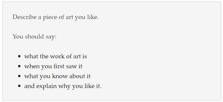This screenshot has height=102, width=223.
Task: Click the square bullet before "what you know"
Action: (19, 76)
